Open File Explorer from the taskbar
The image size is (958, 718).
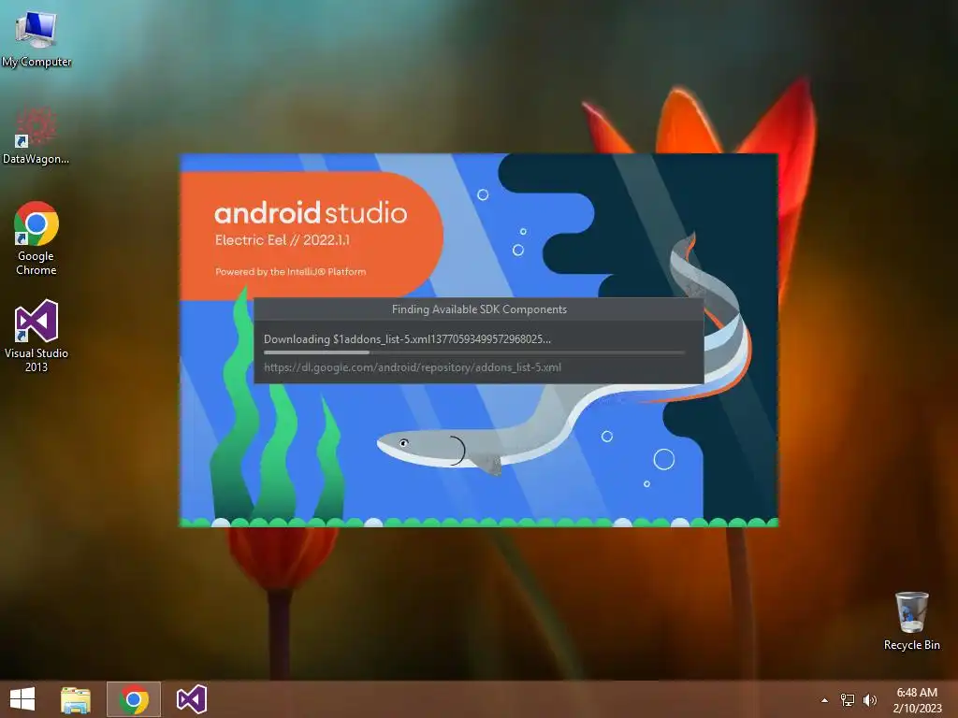pos(75,699)
